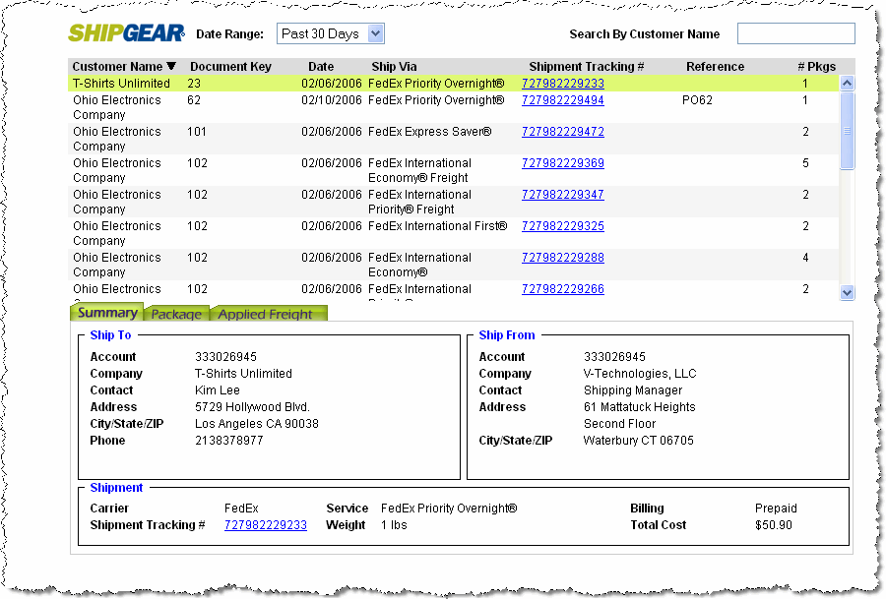This screenshot has width=886, height=599.
Task: Click the Prepaid billing value
Action: tap(776, 509)
